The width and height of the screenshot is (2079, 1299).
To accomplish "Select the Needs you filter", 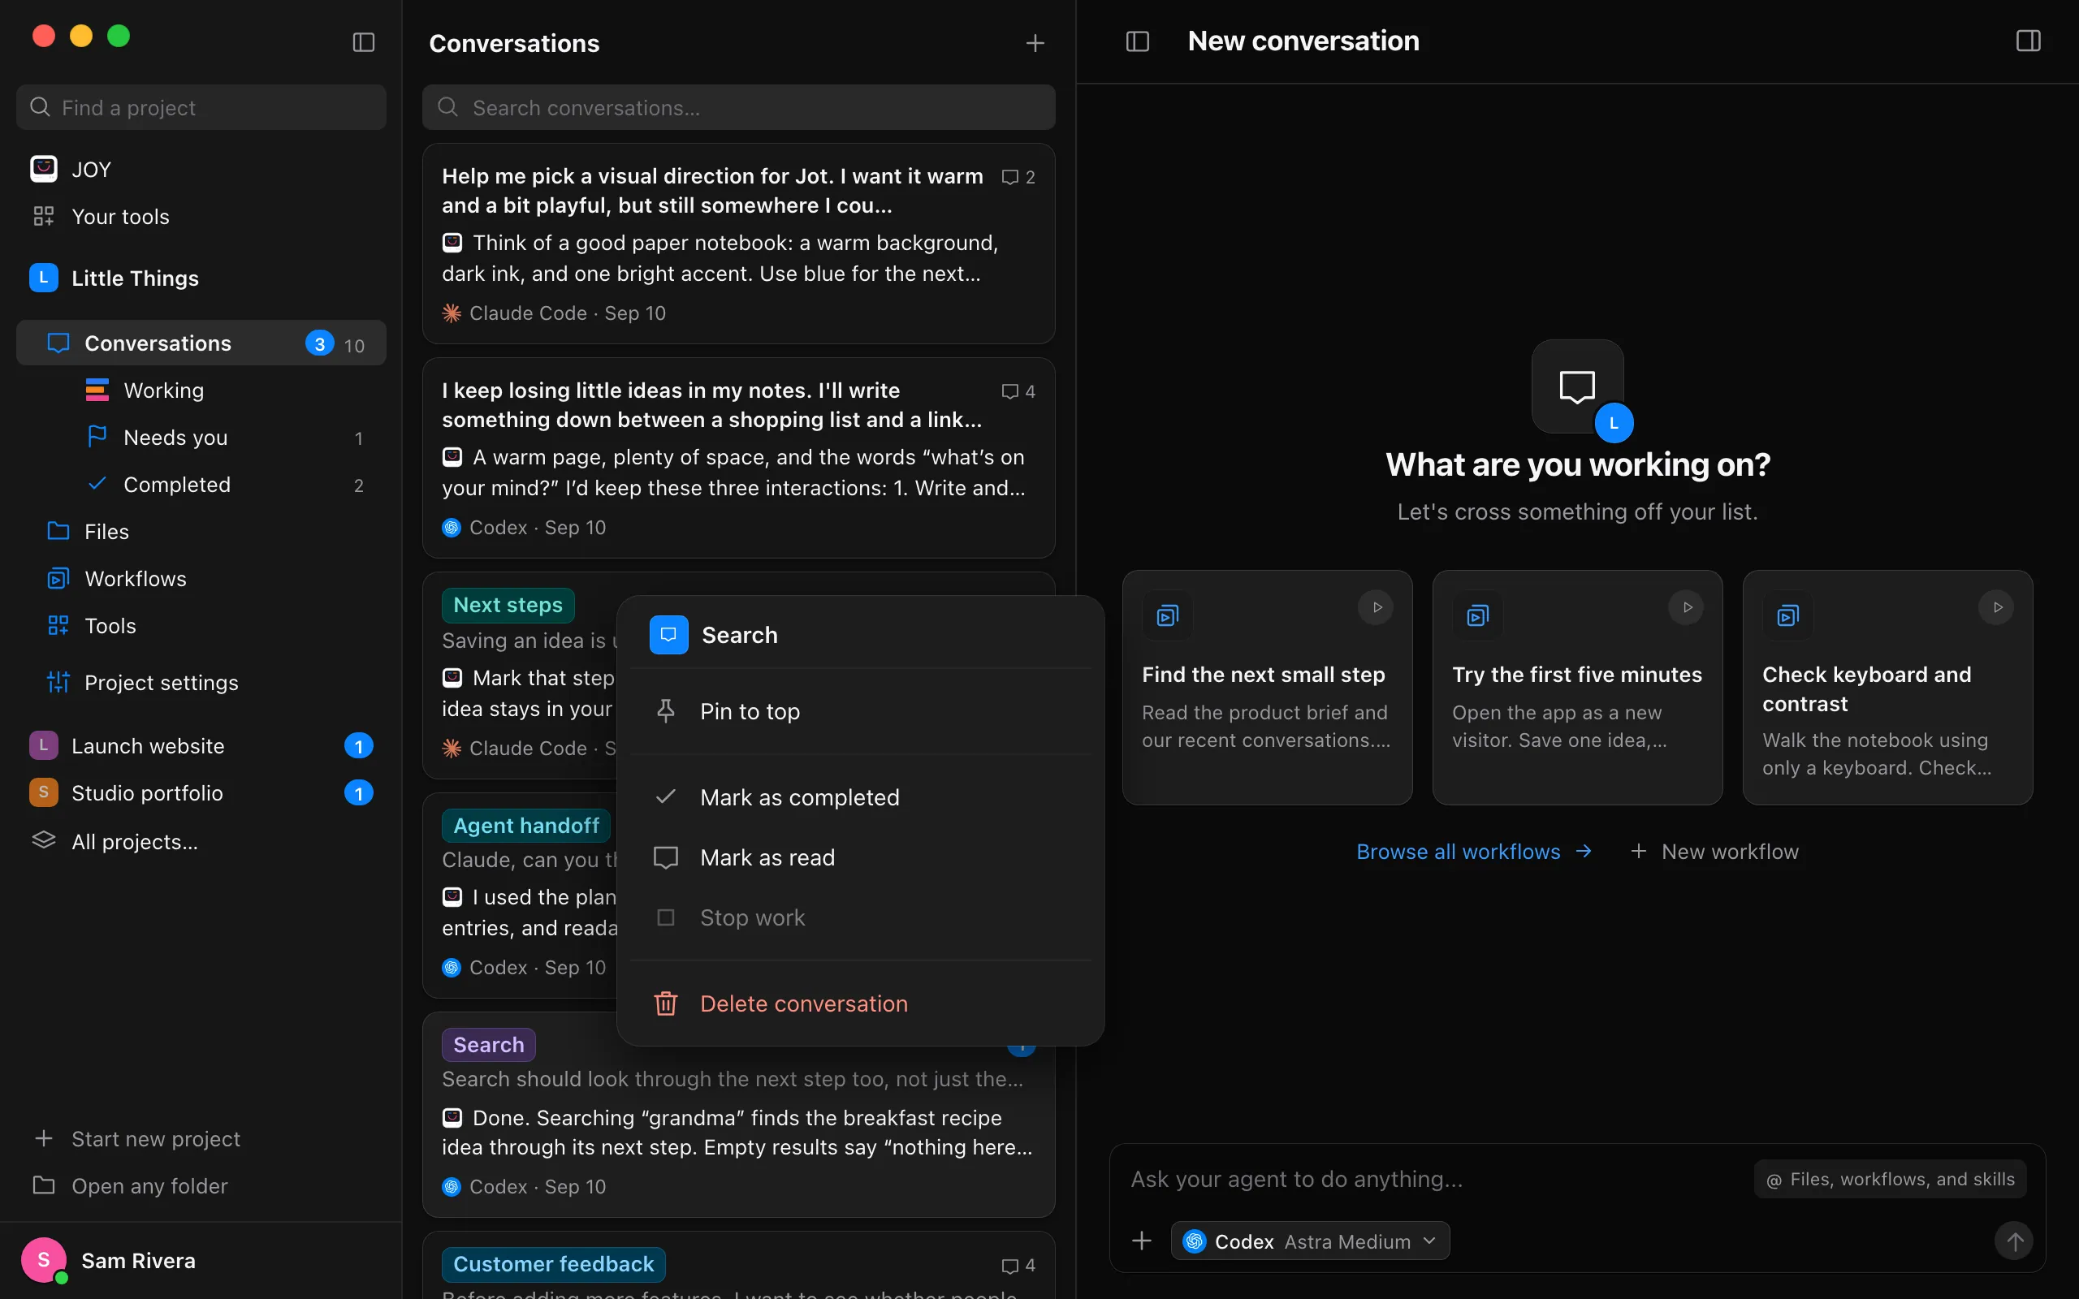I will click(201, 438).
